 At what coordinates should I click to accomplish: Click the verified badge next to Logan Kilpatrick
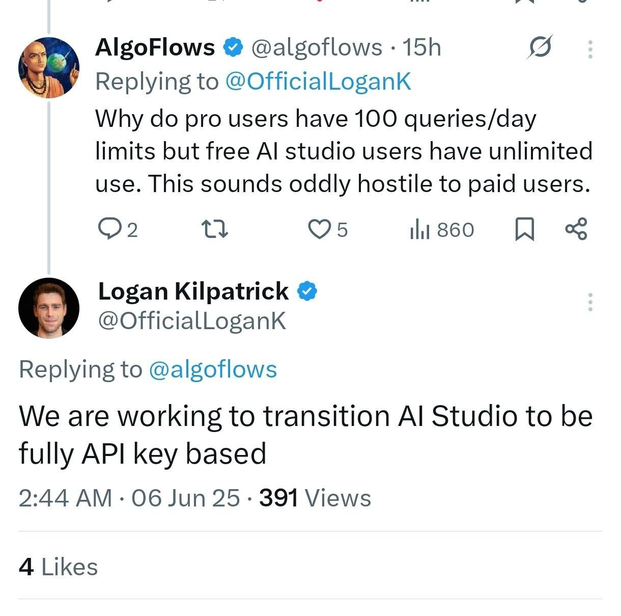(307, 291)
